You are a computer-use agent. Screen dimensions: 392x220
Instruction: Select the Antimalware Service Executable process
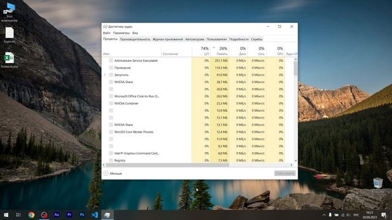pos(136,61)
